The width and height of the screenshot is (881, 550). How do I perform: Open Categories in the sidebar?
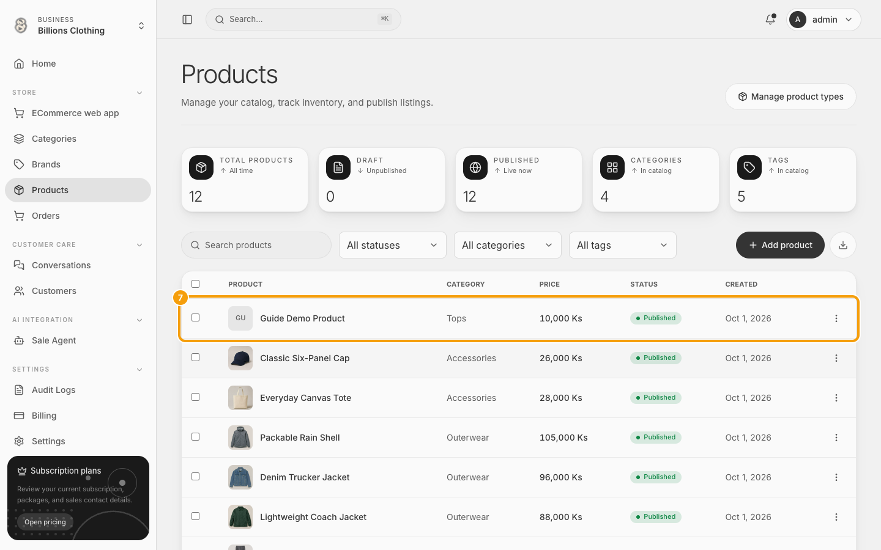pyautogui.click(x=78, y=139)
